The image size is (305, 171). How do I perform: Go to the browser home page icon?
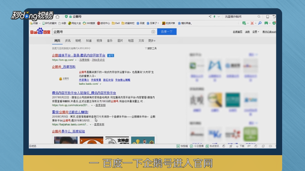pos(57,17)
